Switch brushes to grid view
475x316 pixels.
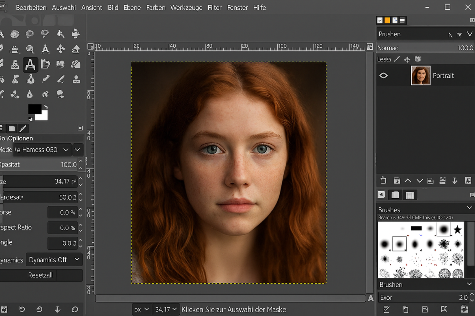410,195
